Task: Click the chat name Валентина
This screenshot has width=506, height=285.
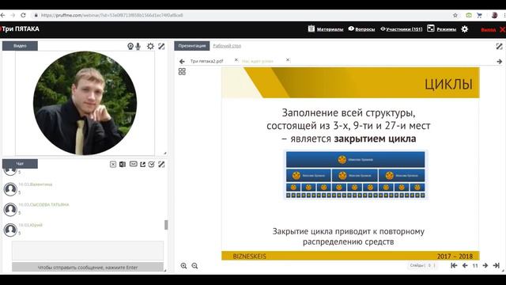Action: 41,184
